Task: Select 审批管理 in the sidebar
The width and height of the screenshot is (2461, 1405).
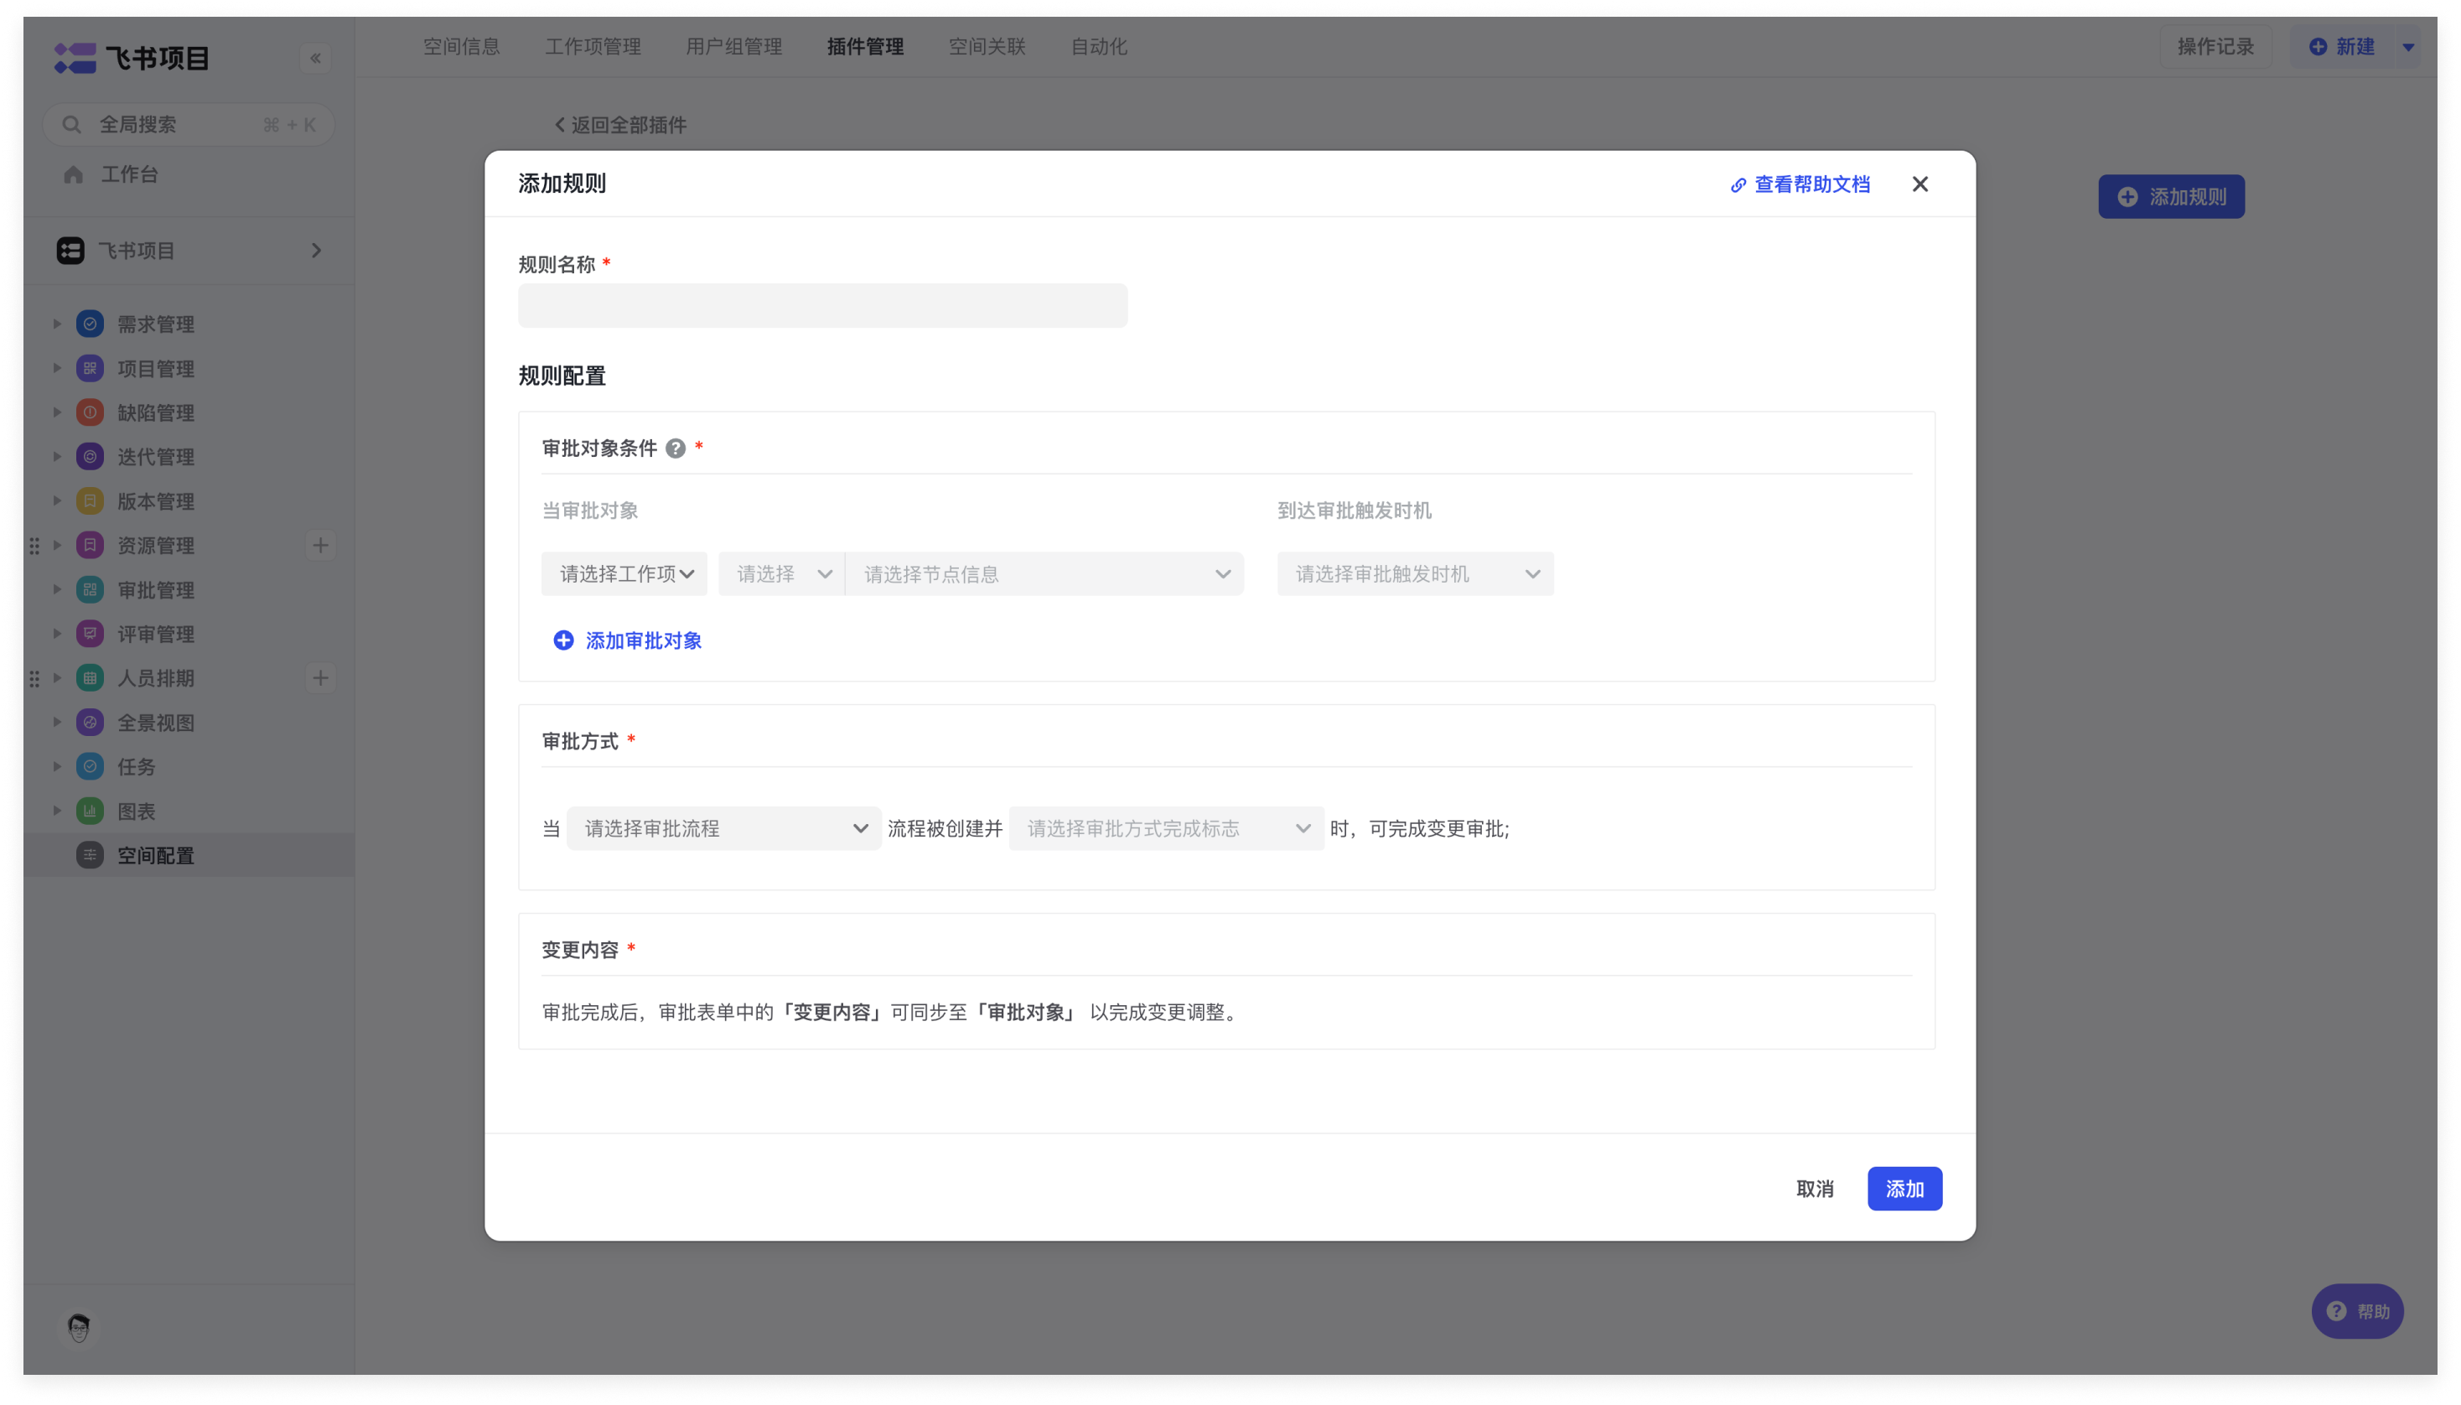Action: (189, 590)
